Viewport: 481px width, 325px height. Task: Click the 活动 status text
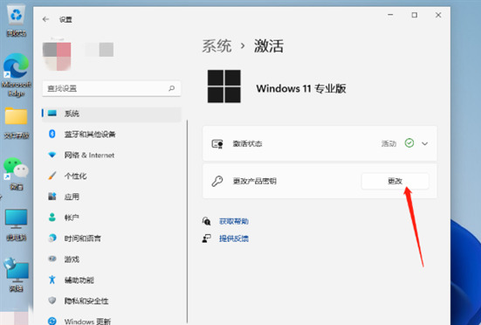pyautogui.click(x=388, y=143)
